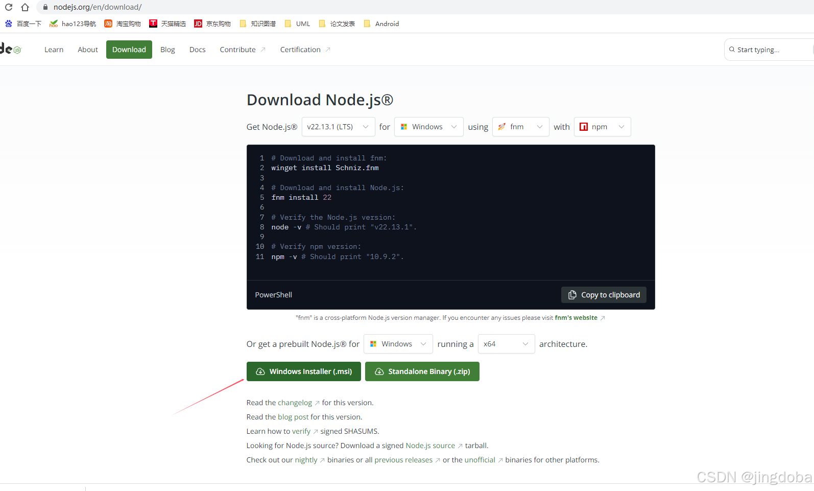Open the unofficial binaries link

(x=480, y=460)
